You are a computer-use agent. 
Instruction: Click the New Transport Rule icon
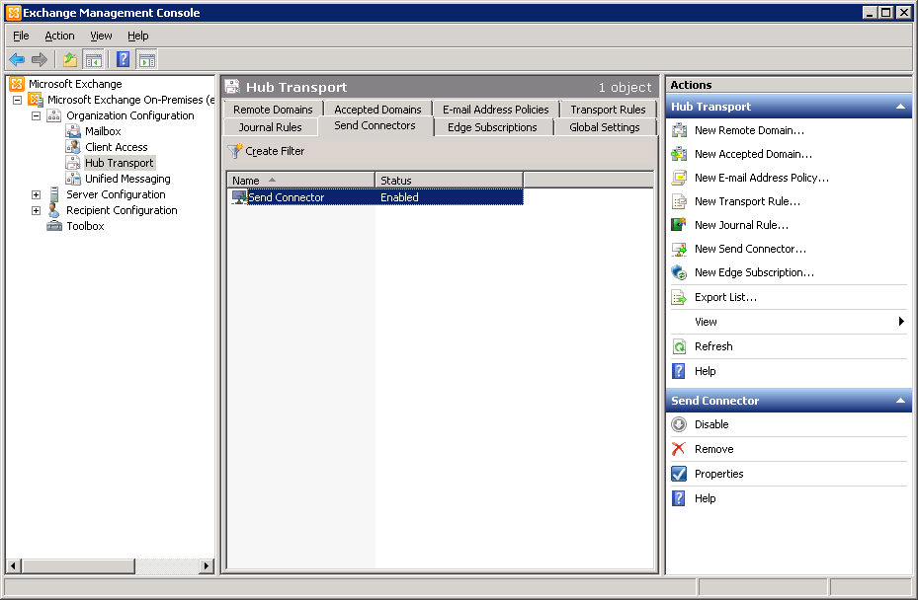(x=679, y=201)
